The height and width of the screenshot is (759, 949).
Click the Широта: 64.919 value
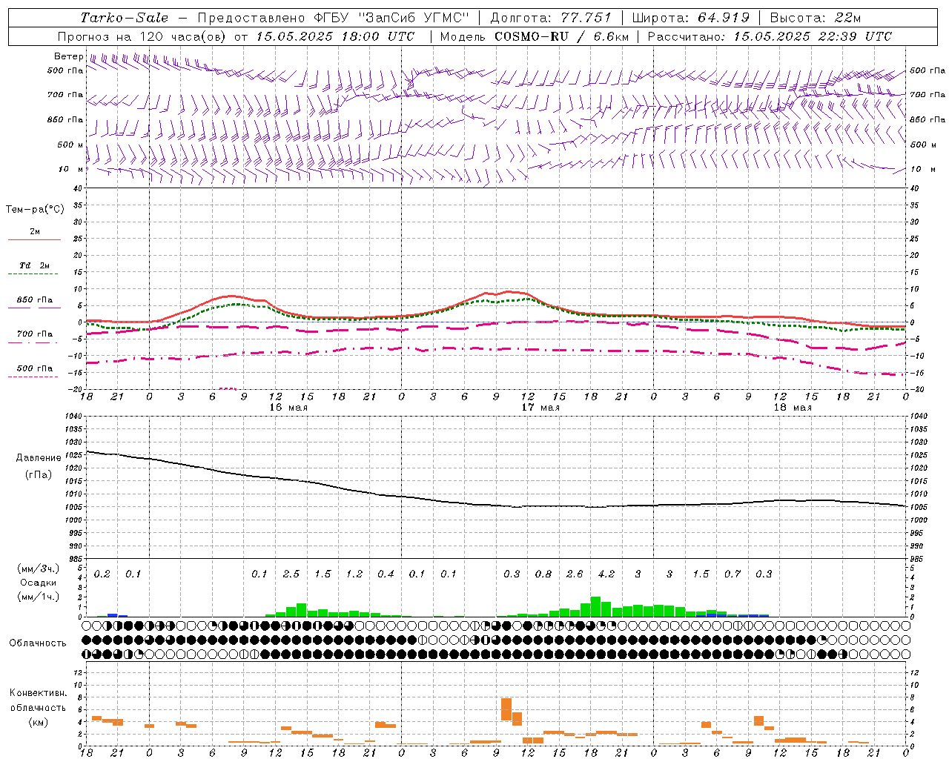[690, 18]
